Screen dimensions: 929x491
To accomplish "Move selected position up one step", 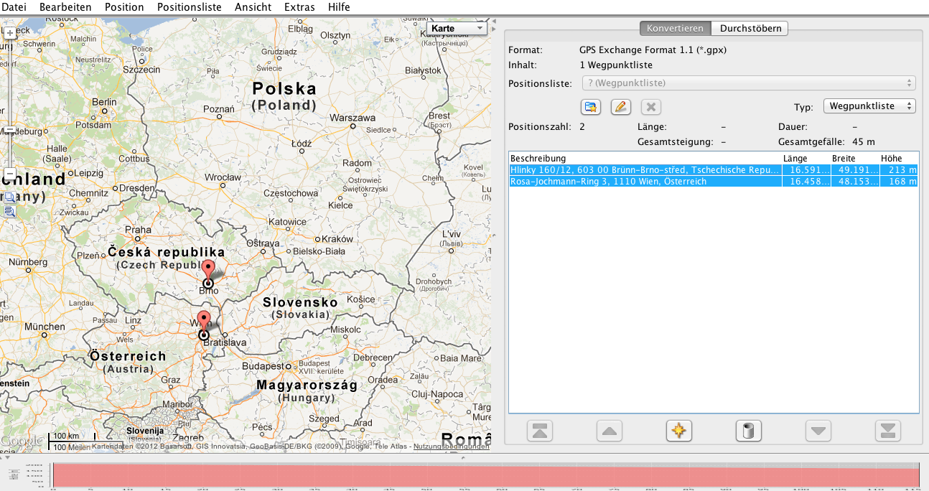I will tap(609, 431).
